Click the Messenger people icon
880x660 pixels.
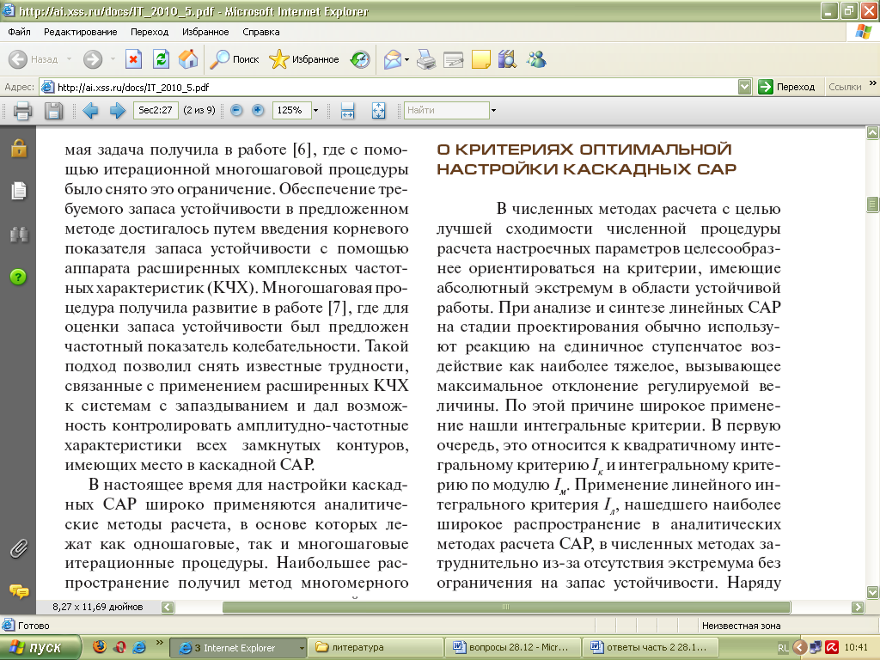pyautogui.click(x=536, y=59)
